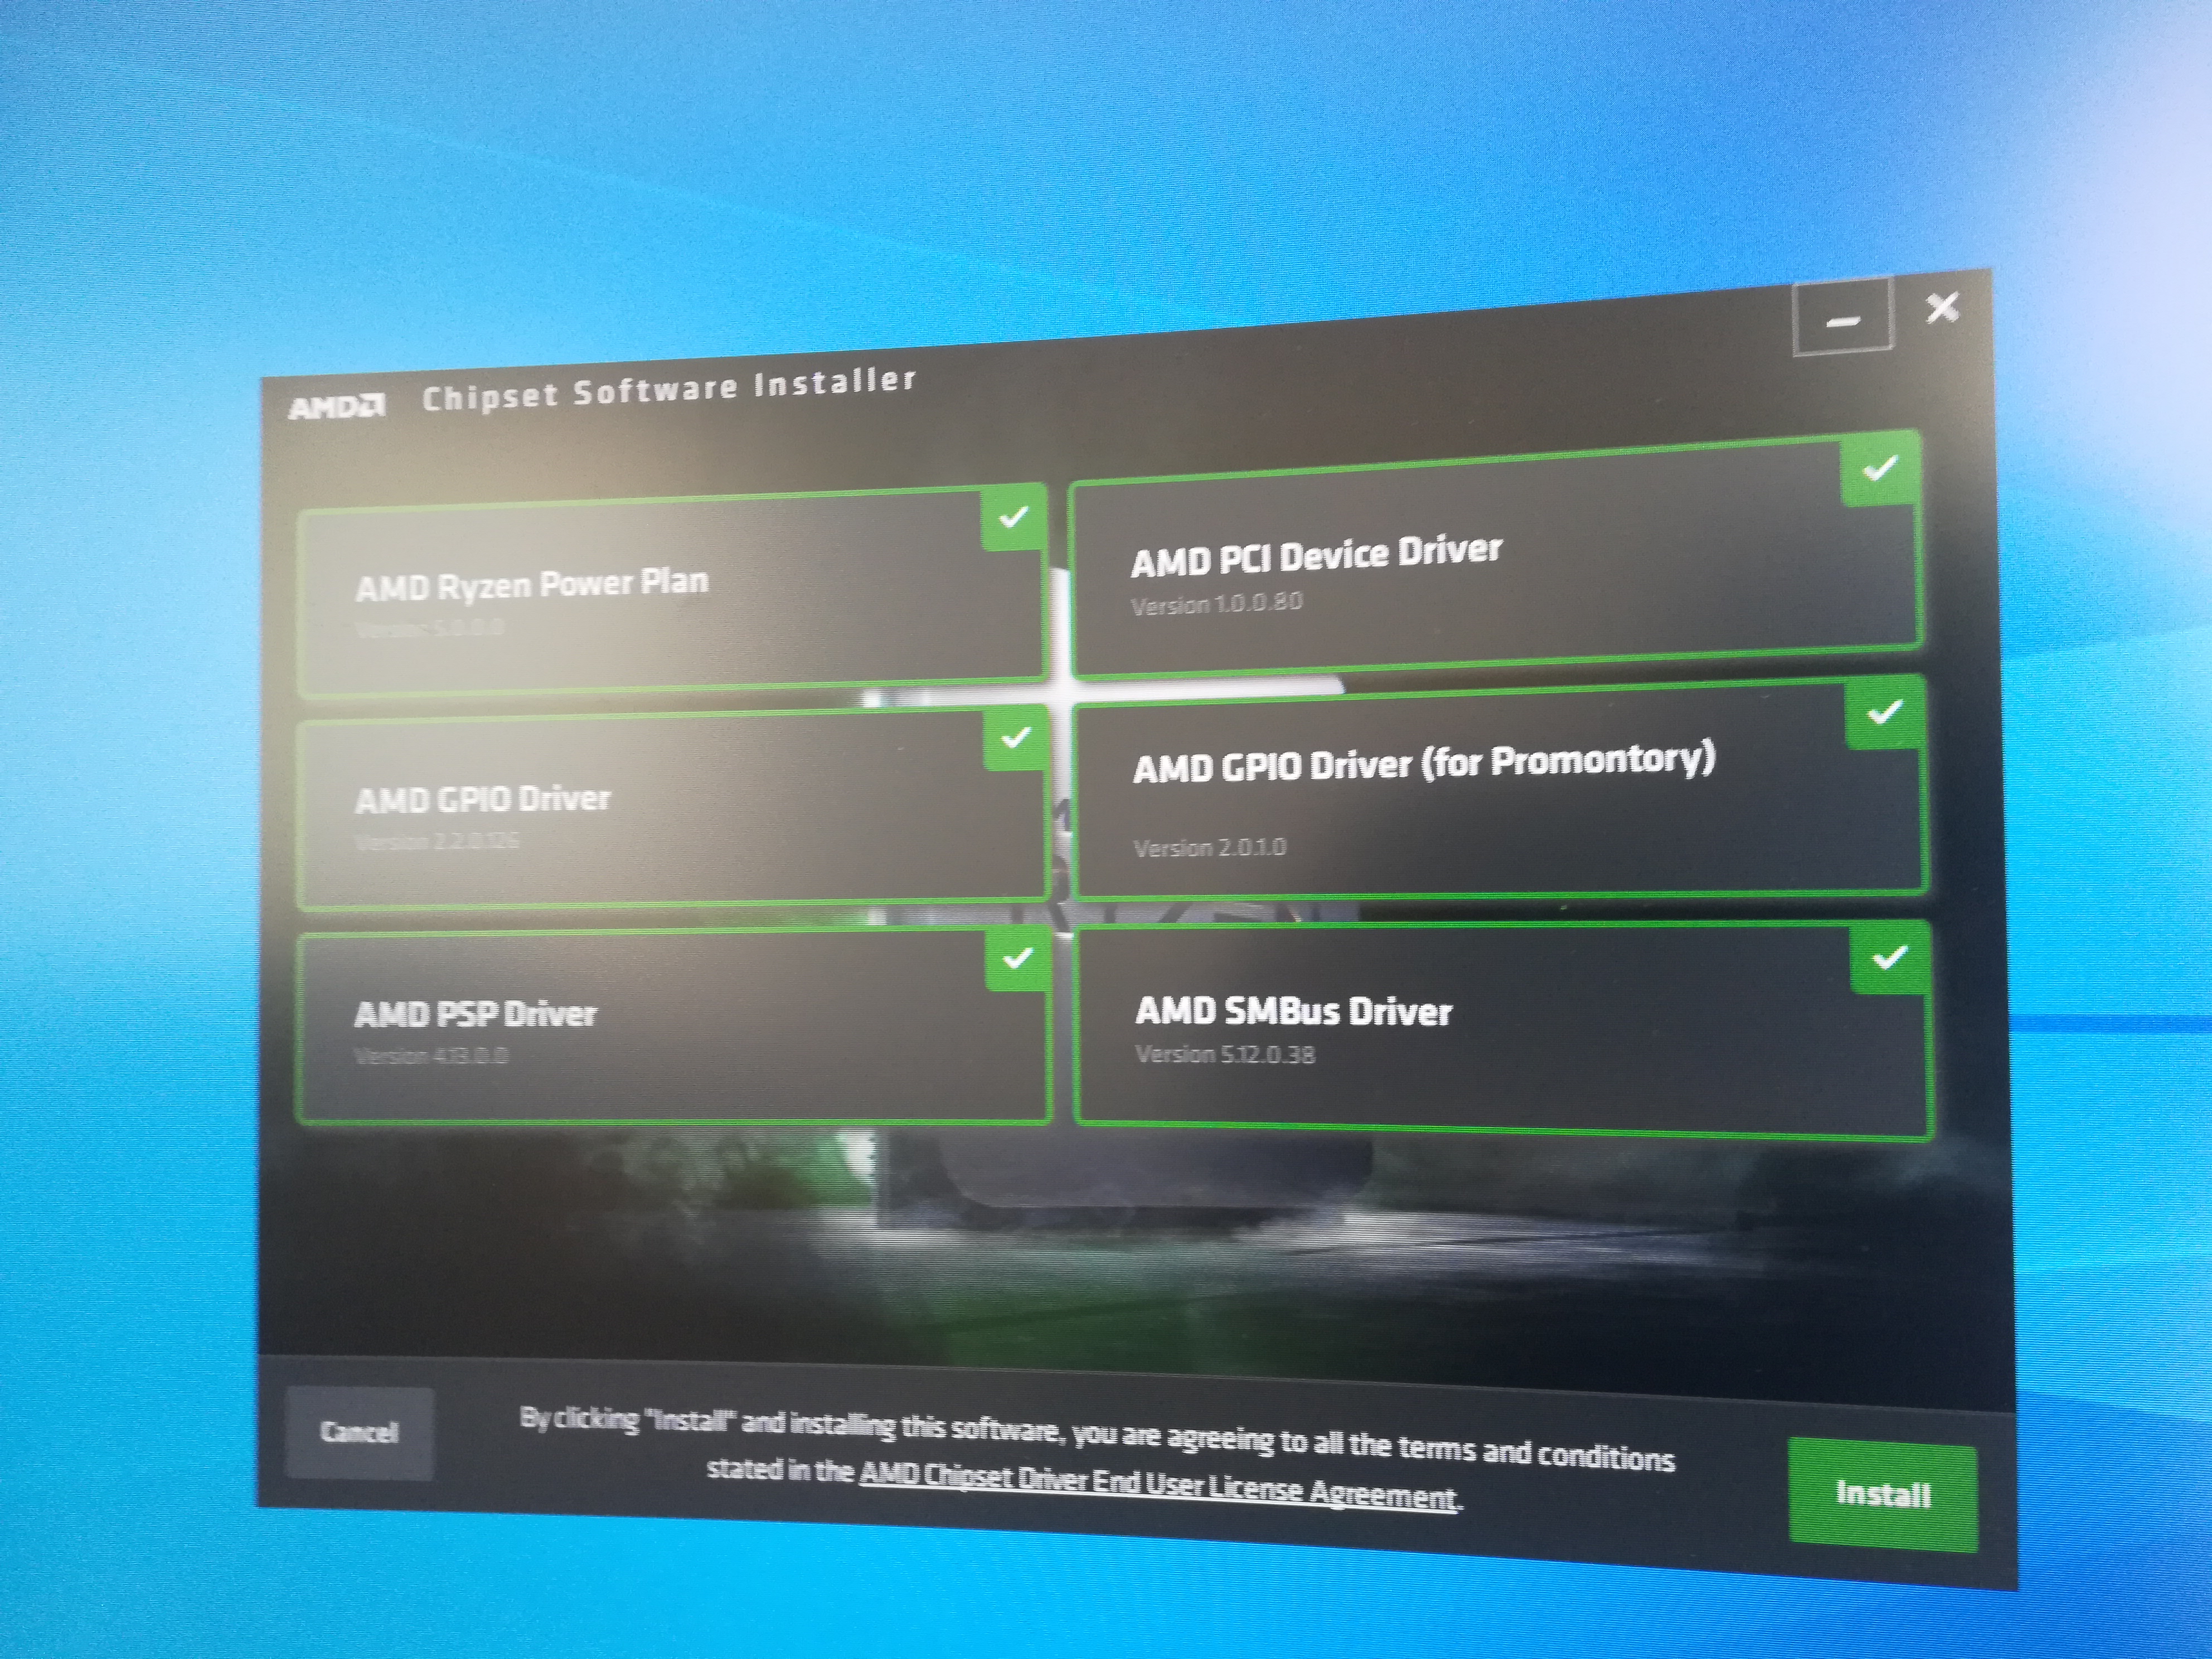Click Version 5.12.0.38 text under SMBus Driver
This screenshot has width=2212, height=1659.
[1224, 1054]
